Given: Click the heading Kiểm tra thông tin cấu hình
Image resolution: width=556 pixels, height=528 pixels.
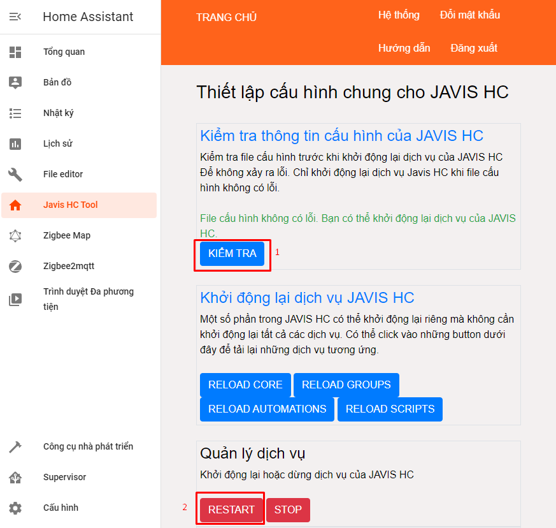Looking at the screenshot, I should click(341, 136).
